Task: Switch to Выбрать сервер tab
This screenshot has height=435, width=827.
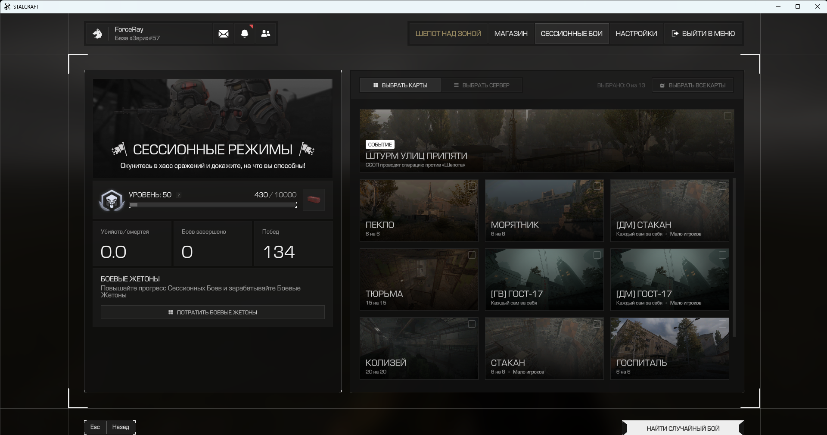Action: coord(482,85)
